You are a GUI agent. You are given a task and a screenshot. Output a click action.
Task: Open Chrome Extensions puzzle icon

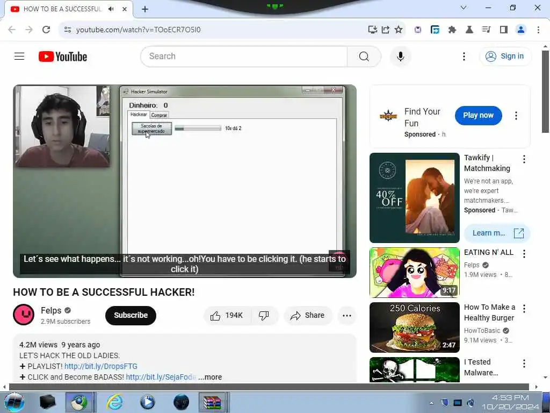point(452,30)
